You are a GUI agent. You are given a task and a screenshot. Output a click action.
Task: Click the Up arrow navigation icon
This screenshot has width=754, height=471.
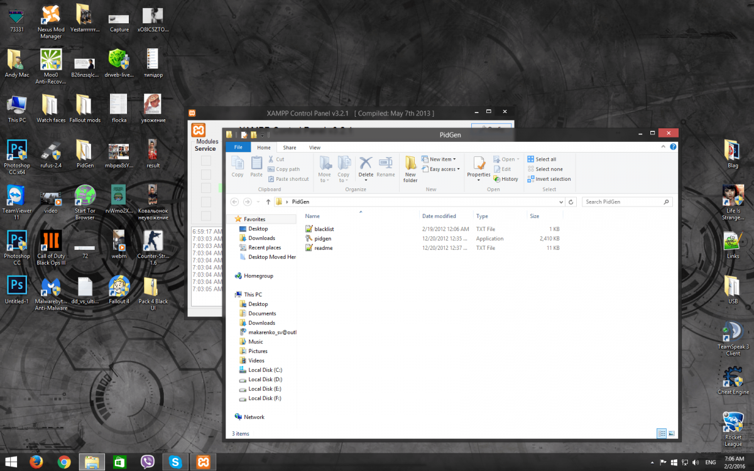click(268, 202)
